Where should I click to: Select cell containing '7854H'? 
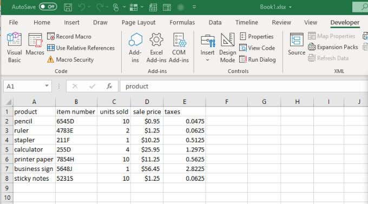76,159
